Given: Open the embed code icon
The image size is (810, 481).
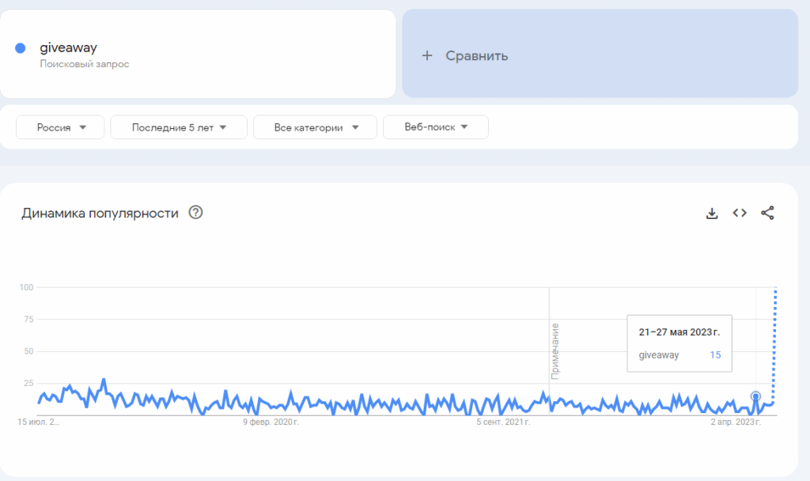Looking at the screenshot, I should (x=740, y=213).
